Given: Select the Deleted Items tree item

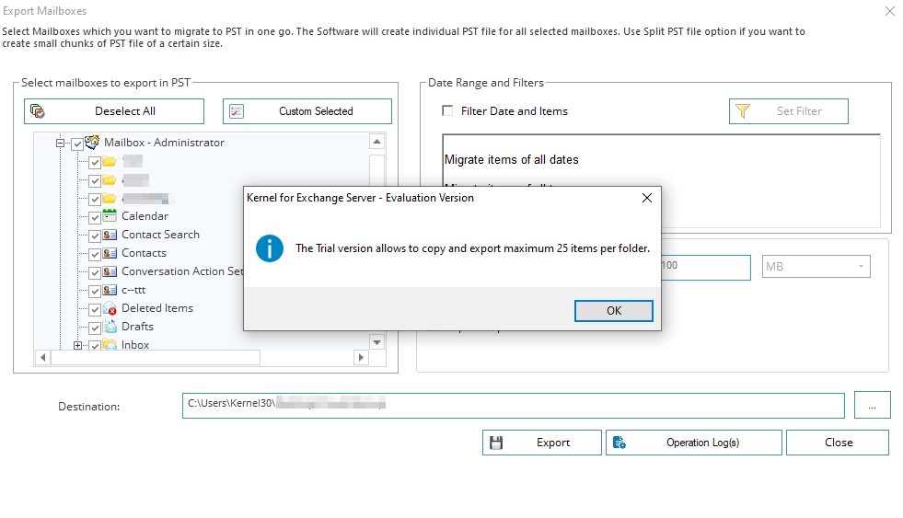Looking at the screenshot, I should 157,308.
